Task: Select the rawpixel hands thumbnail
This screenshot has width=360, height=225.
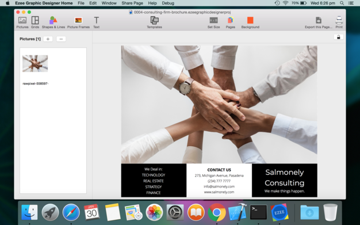Action: click(35, 63)
